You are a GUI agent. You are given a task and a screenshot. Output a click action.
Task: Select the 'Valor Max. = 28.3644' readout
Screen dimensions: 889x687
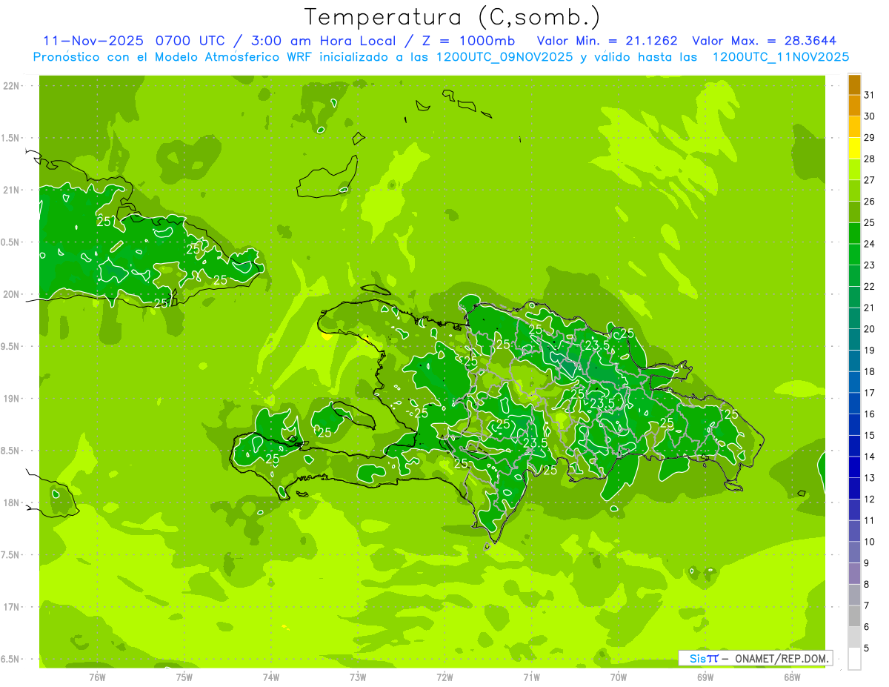pos(764,41)
